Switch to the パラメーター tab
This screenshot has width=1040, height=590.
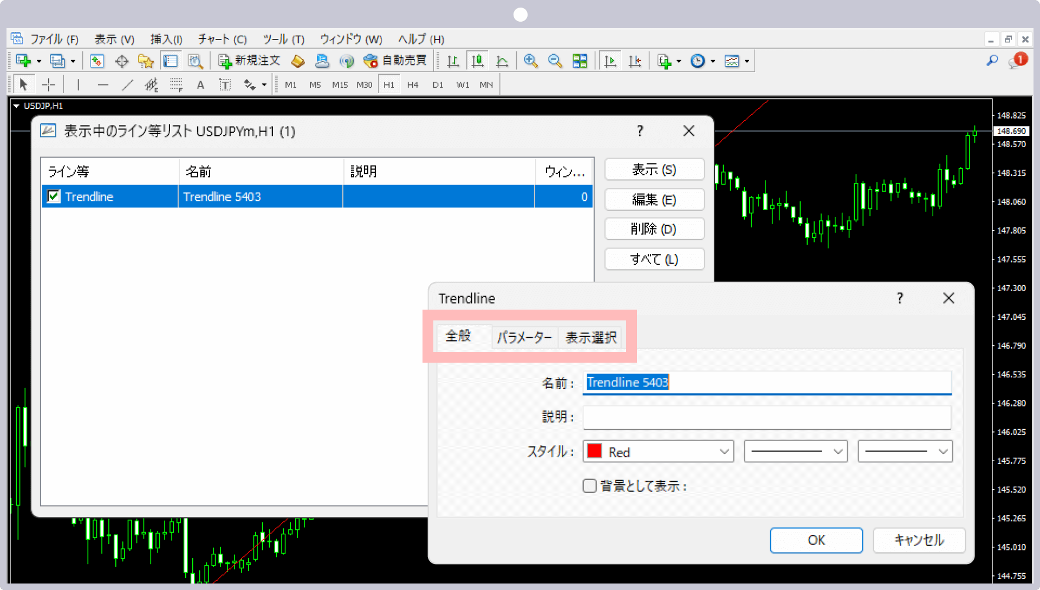[524, 337]
